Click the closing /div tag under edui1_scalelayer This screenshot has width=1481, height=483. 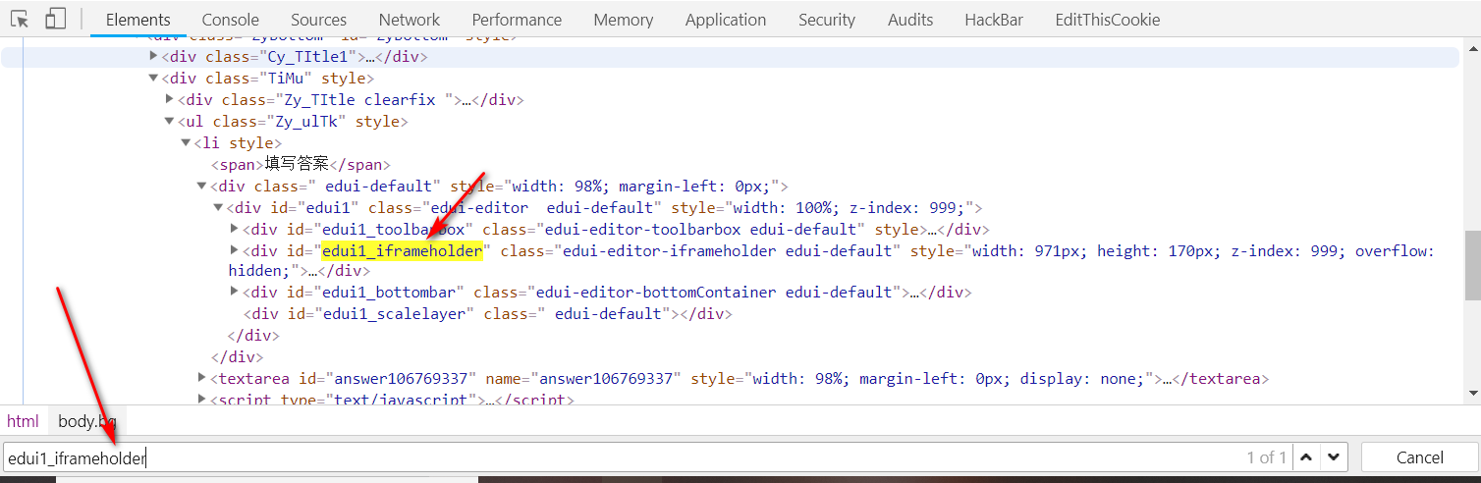(x=251, y=336)
